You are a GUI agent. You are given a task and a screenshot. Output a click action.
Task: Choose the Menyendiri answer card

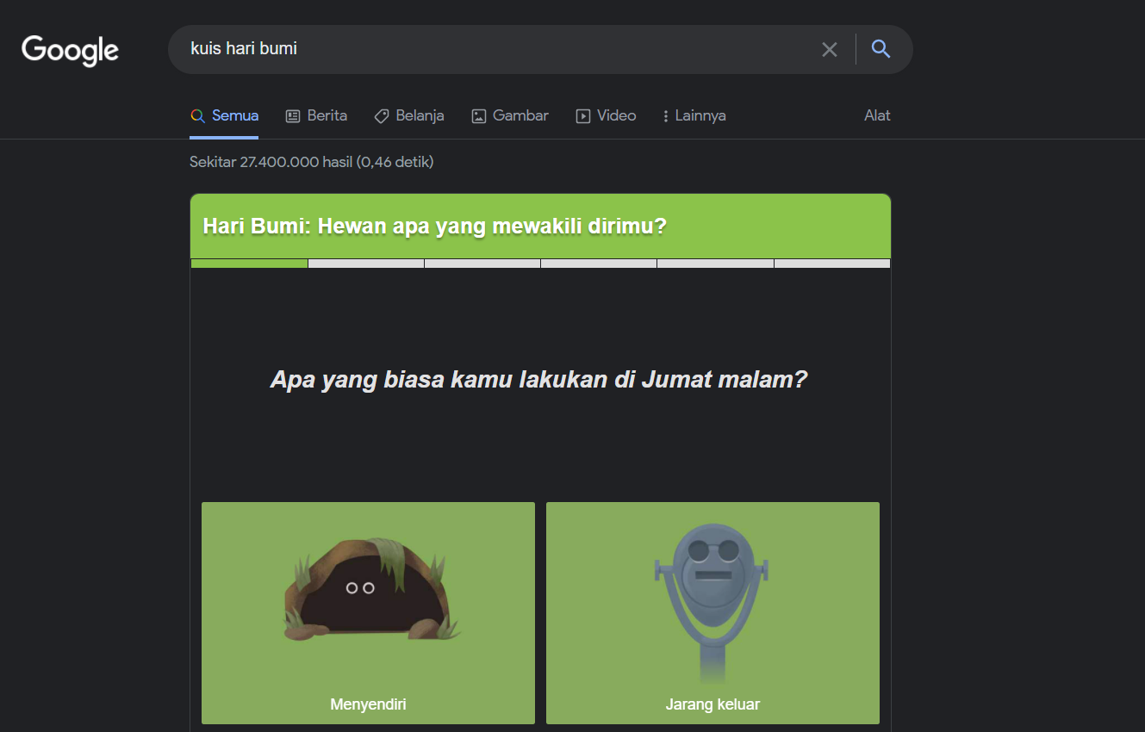point(368,613)
